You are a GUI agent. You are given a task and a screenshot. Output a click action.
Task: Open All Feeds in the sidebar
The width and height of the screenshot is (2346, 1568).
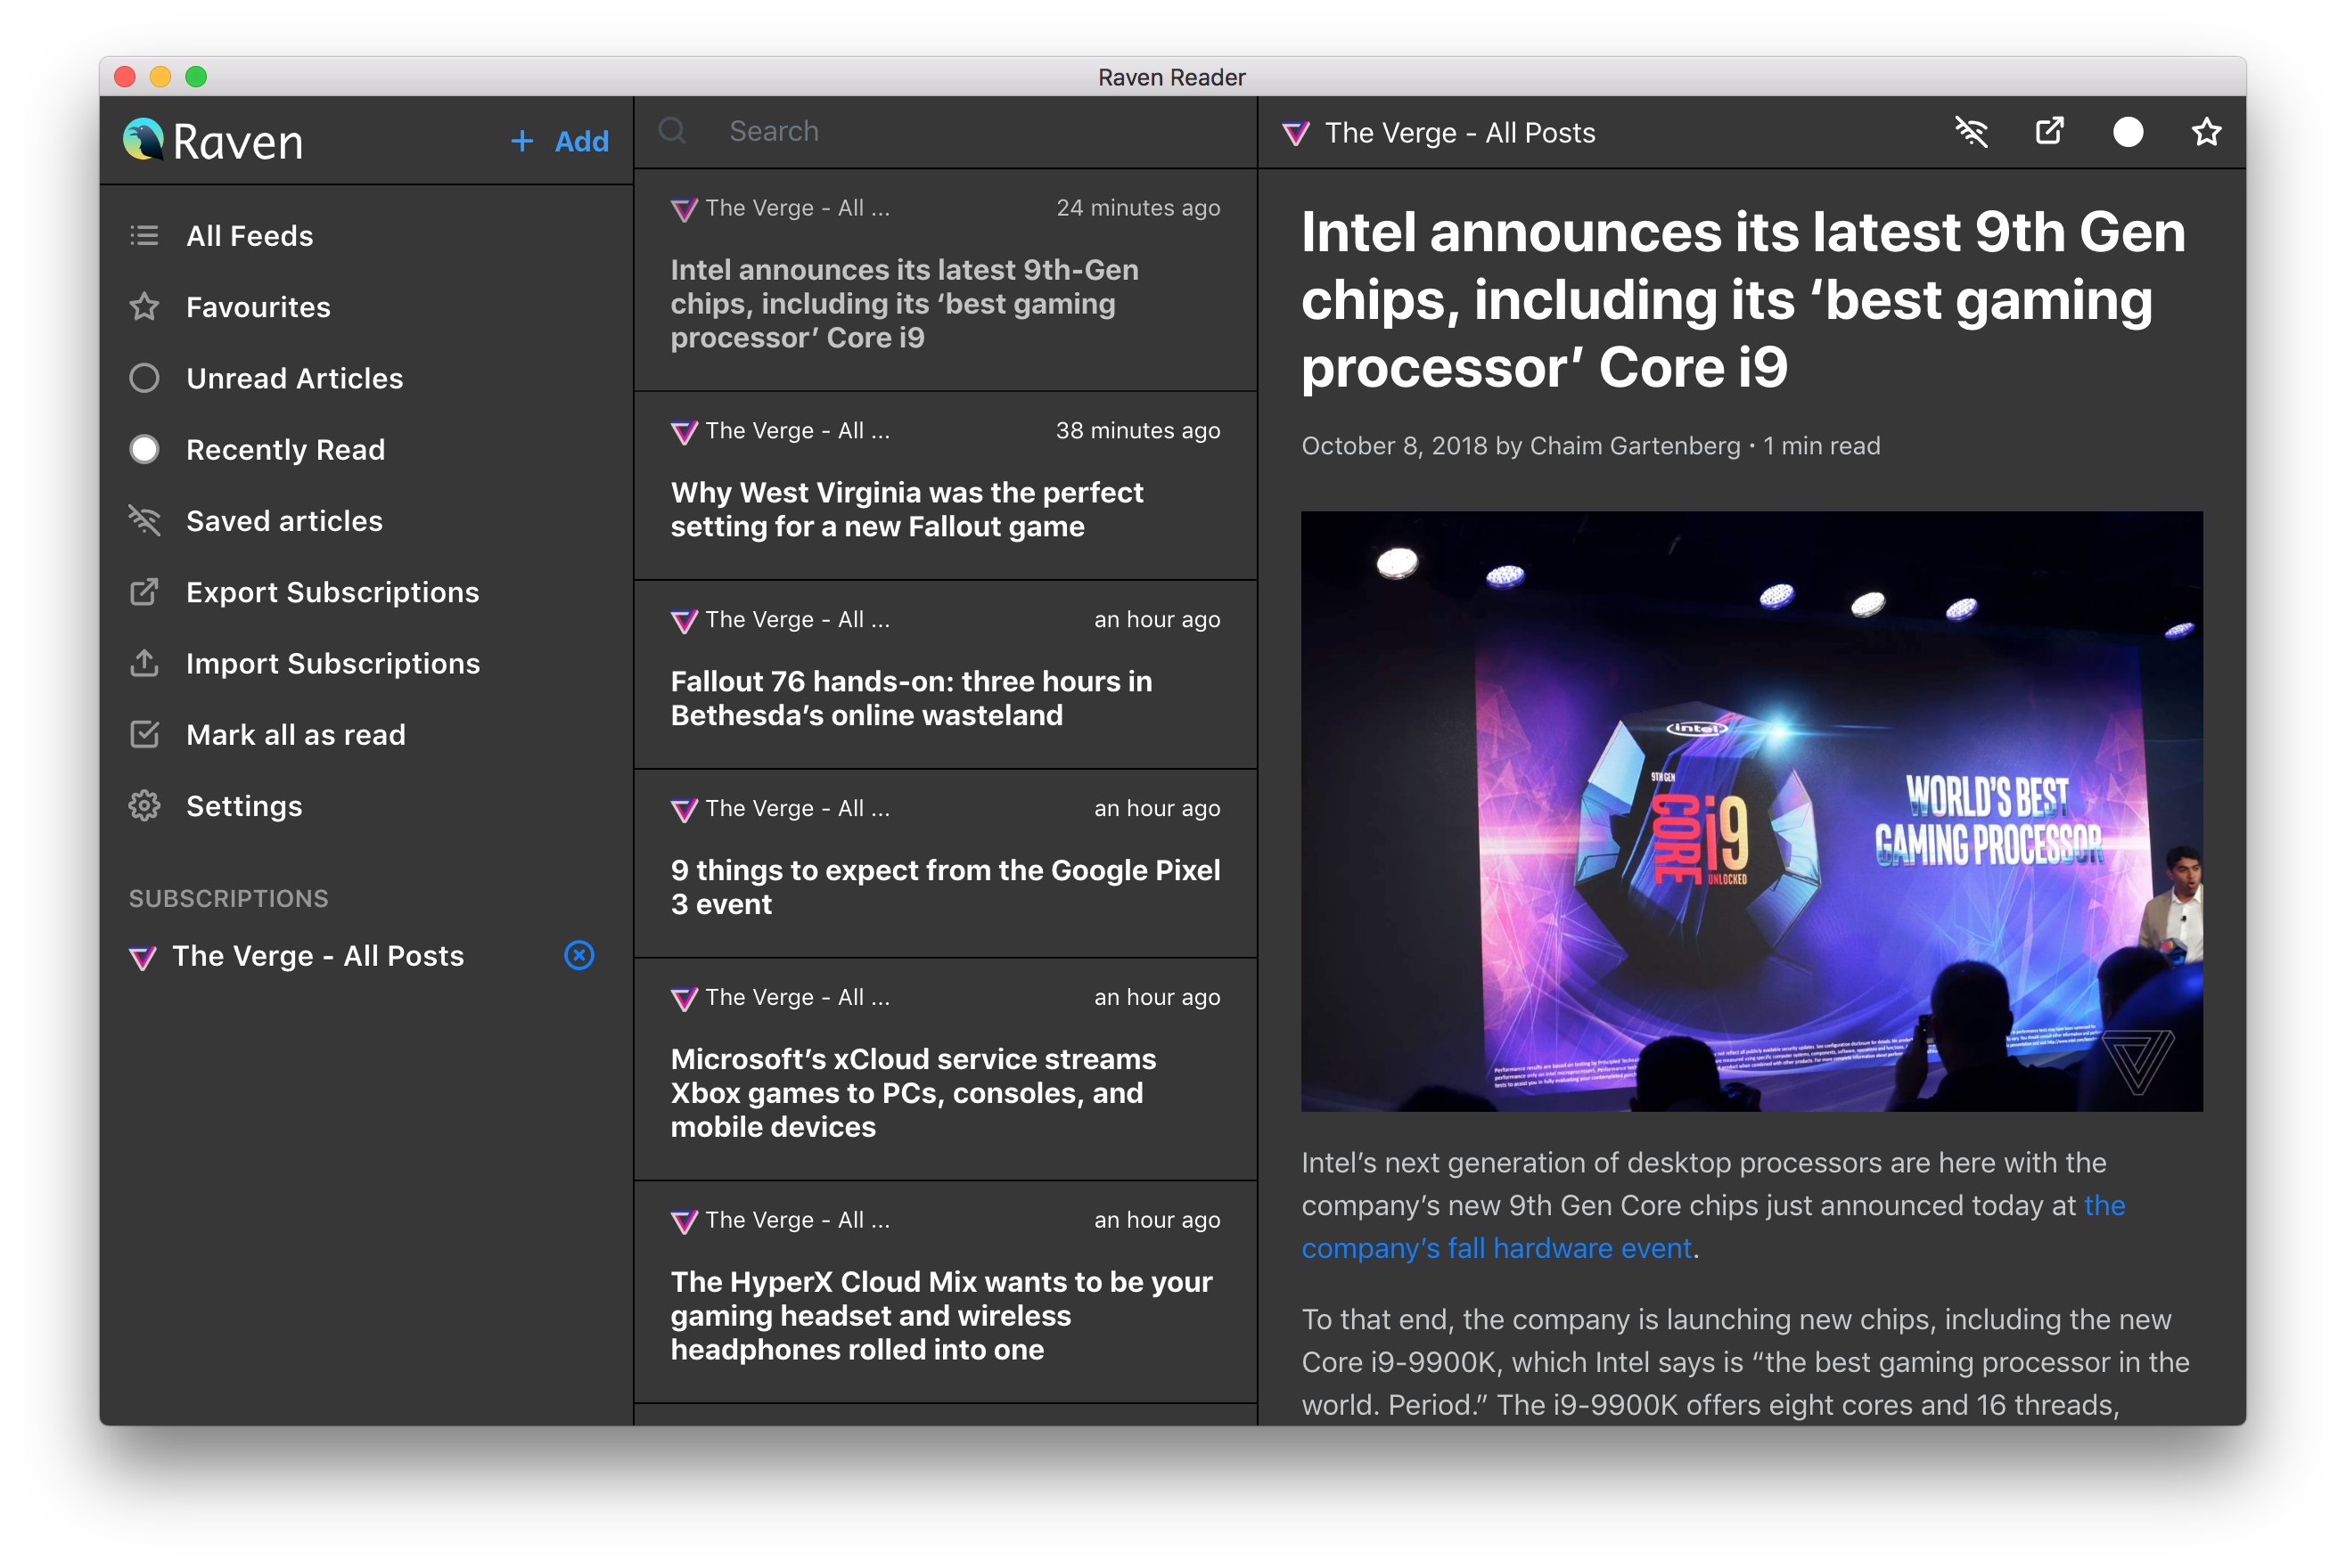[249, 236]
